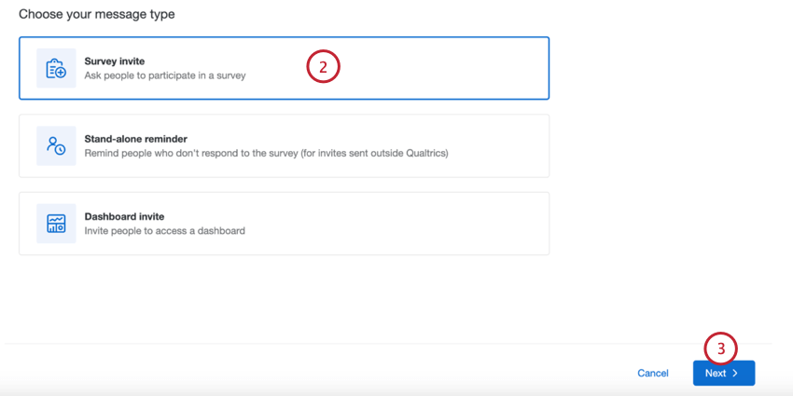
Task: Click the word "Next" in the button
Action: (716, 374)
